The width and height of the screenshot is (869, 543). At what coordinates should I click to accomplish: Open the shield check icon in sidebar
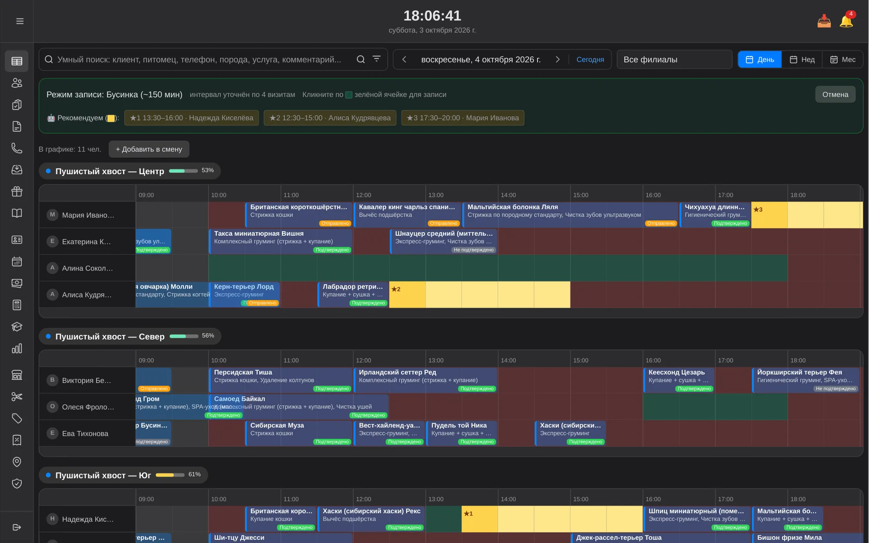click(17, 483)
